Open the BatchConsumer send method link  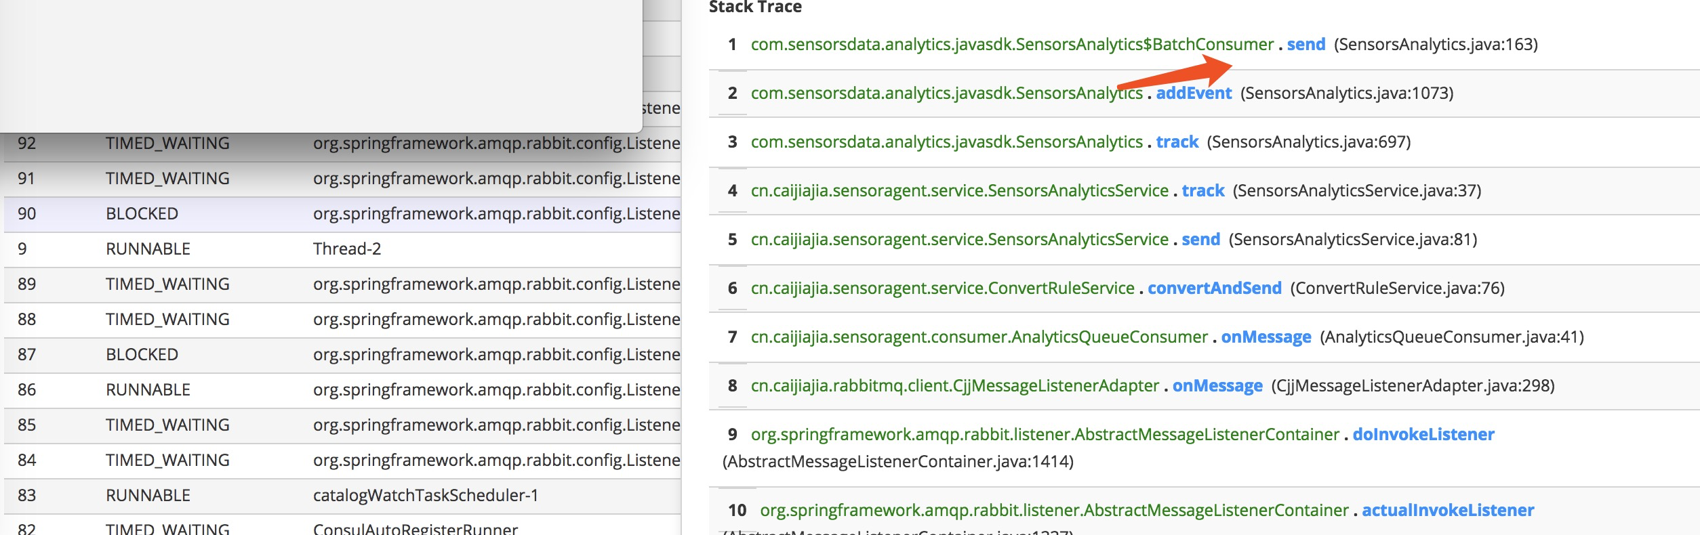coord(1306,45)
